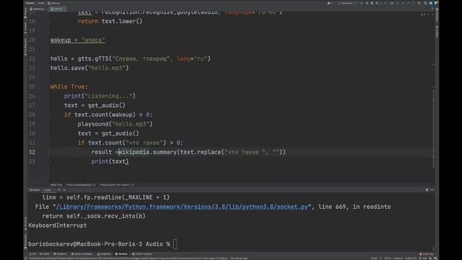462x260 pixels.
Task: Click the hello.save("hello.mp3") line
Action: pyautogui.click(x=90, y=68)
